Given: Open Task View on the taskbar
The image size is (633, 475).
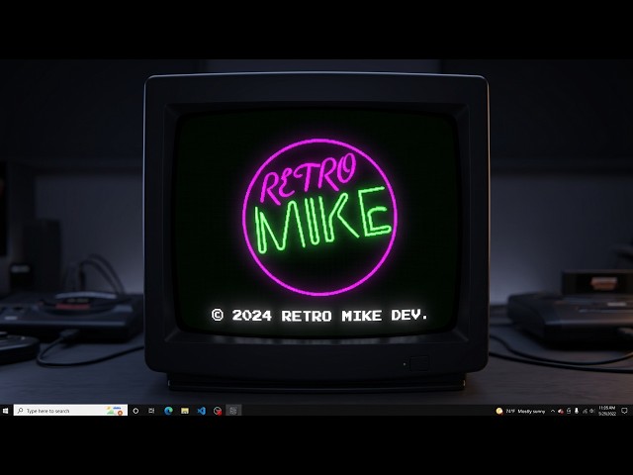Looking at the screenshot, I should [151, 411].
